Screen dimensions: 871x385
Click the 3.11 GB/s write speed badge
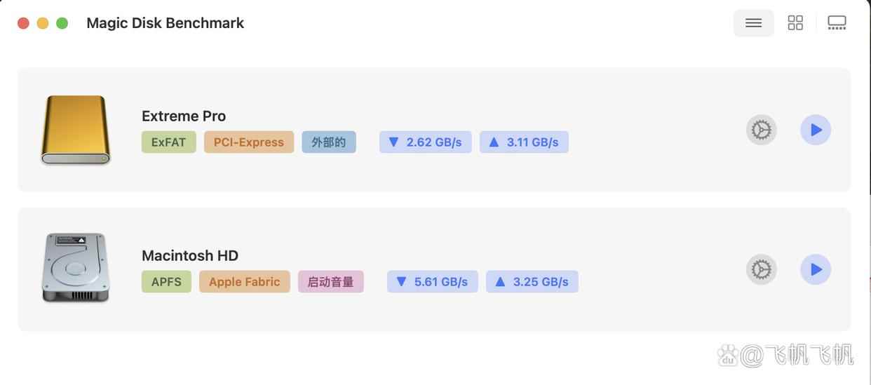tap(524, 142)
